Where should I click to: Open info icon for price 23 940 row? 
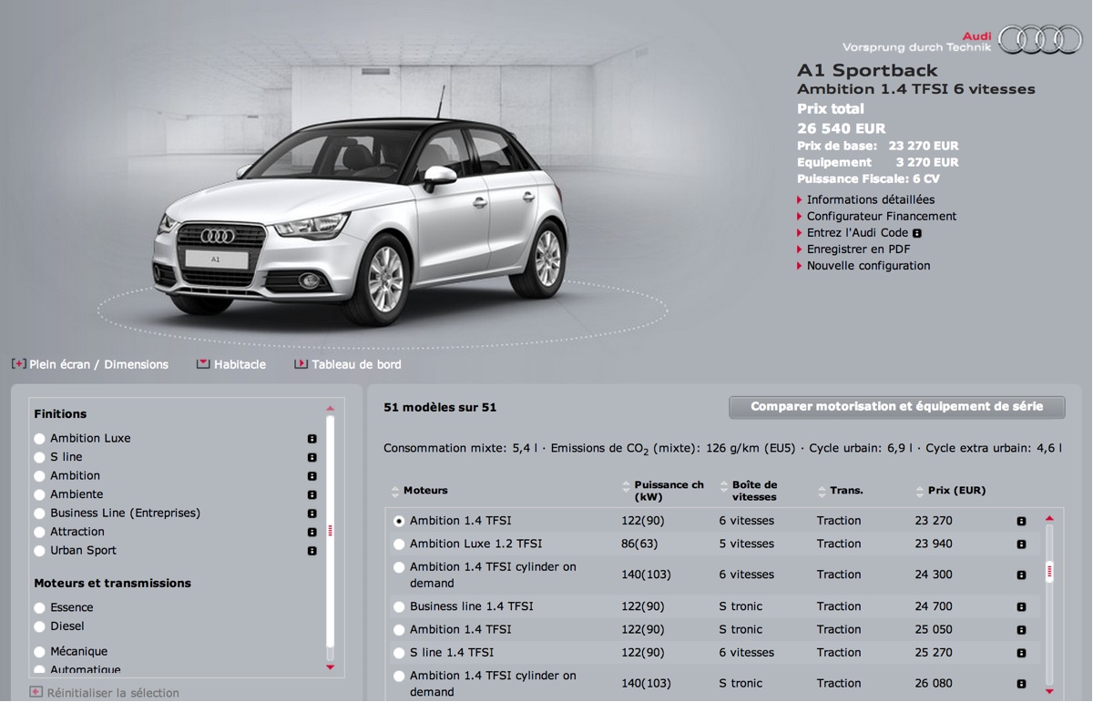(1021, 544)
